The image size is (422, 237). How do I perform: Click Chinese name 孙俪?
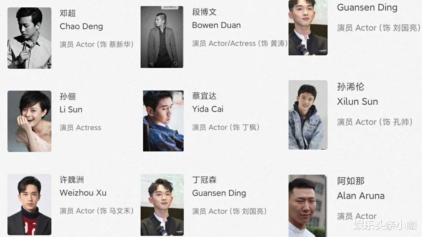point(68,96)
